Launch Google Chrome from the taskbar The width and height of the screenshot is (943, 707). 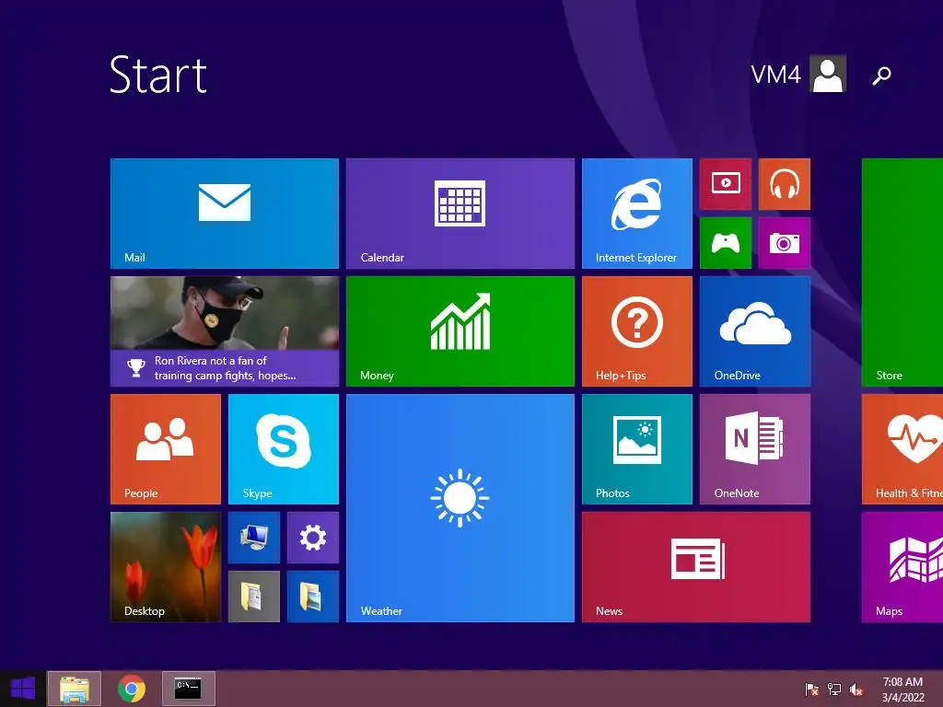point(131,689)
